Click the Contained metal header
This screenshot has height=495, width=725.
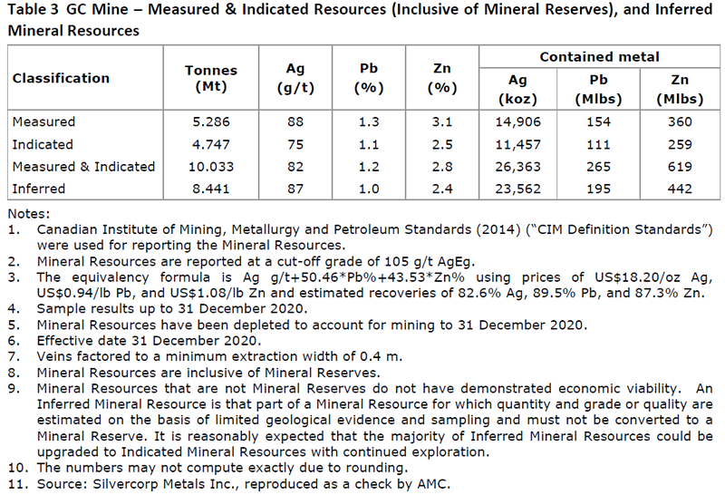pos(599,57)
